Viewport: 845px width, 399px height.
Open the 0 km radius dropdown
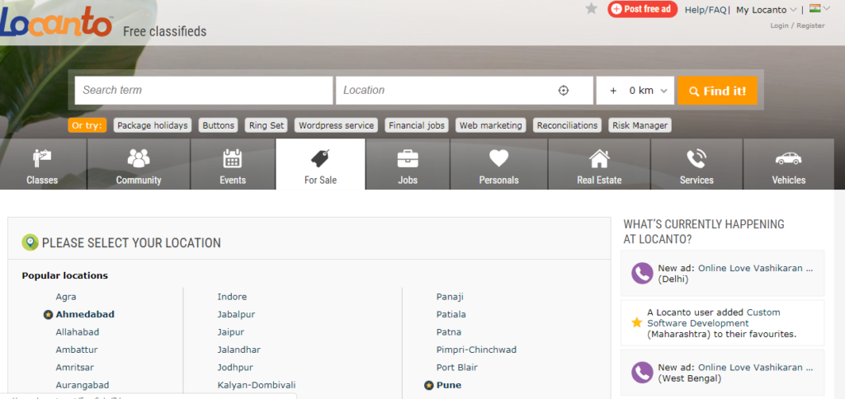pos(635,91)
